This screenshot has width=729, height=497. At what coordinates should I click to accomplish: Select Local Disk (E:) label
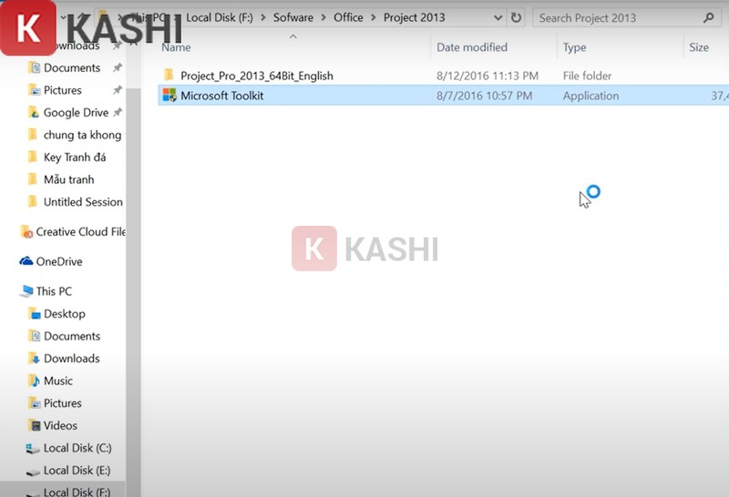[x=77, y=471]
